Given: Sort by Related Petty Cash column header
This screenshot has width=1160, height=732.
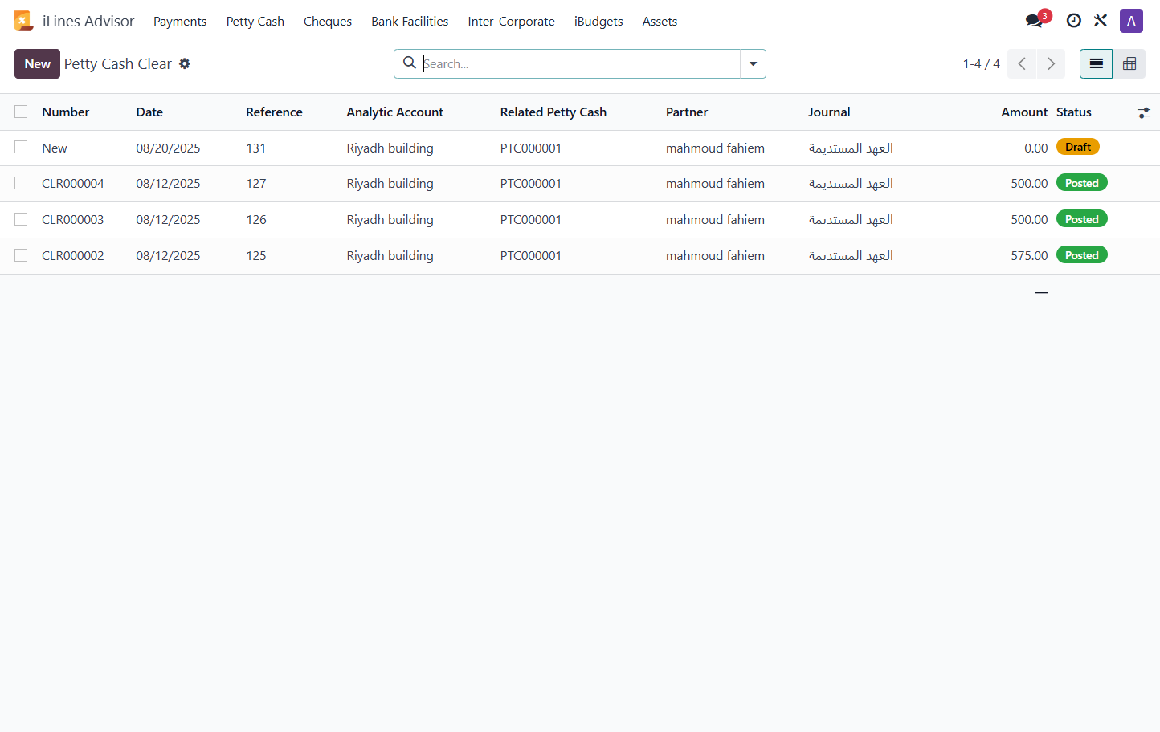Looking at the screenshot, I should click(553, 112).
